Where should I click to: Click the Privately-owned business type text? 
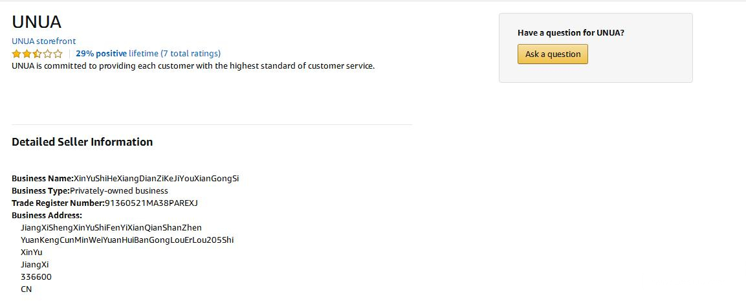click(x=119, y=190)
